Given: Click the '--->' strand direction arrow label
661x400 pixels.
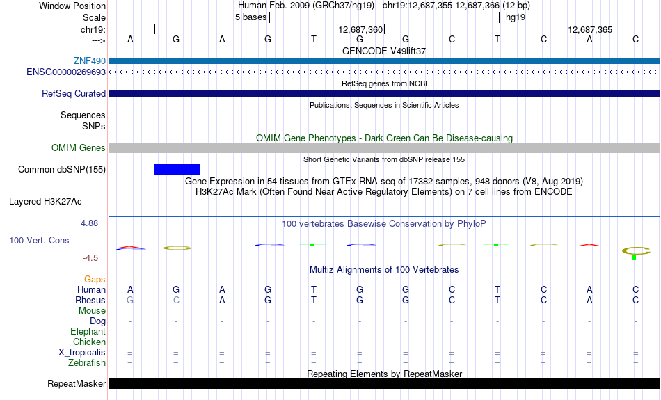Looking at the screenshot, I should [x=99, y=40].
